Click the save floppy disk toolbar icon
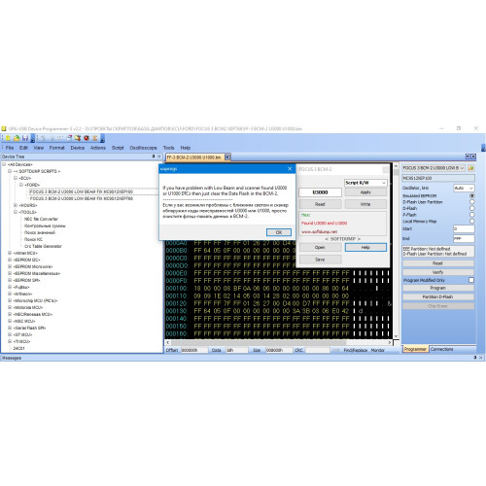 (25, 138)
